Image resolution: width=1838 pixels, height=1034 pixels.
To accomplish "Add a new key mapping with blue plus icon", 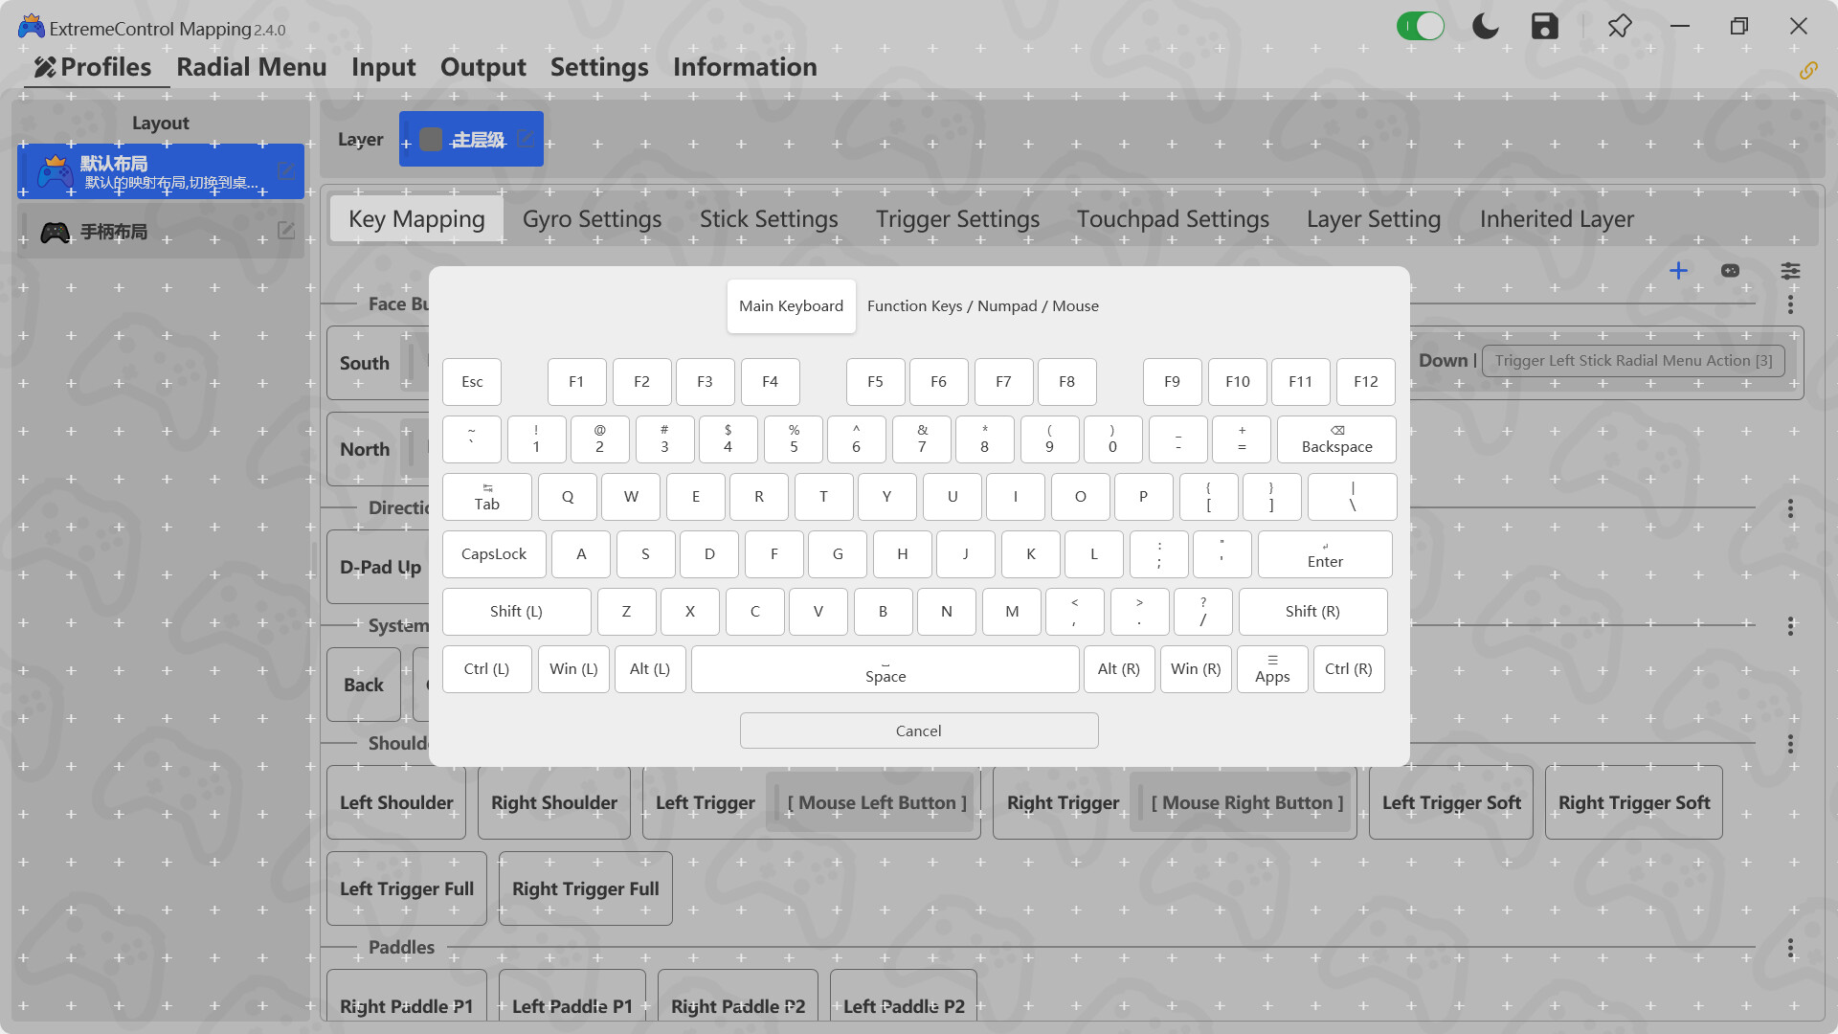I will point(1679,271).
